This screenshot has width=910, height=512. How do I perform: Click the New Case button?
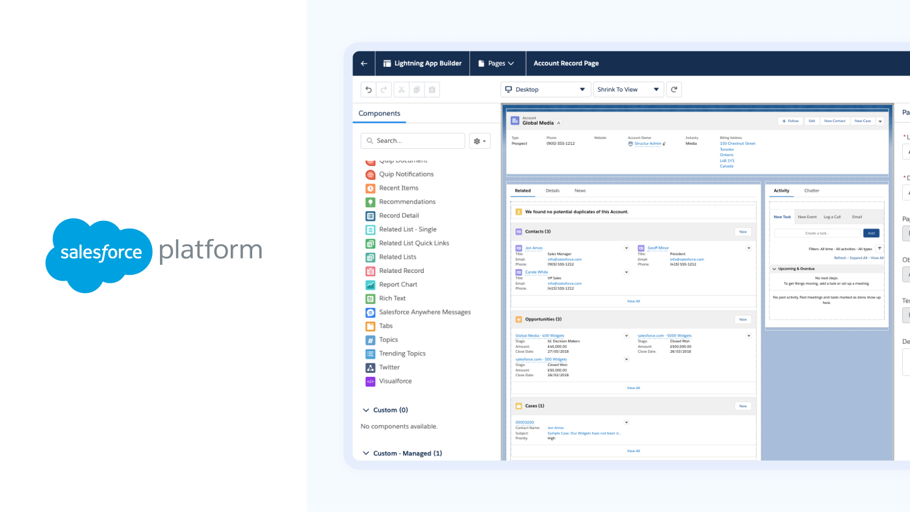click(x=863, y=121)
